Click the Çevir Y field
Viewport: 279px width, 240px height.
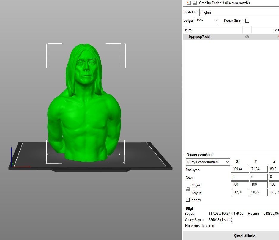(x=258, y=177)
